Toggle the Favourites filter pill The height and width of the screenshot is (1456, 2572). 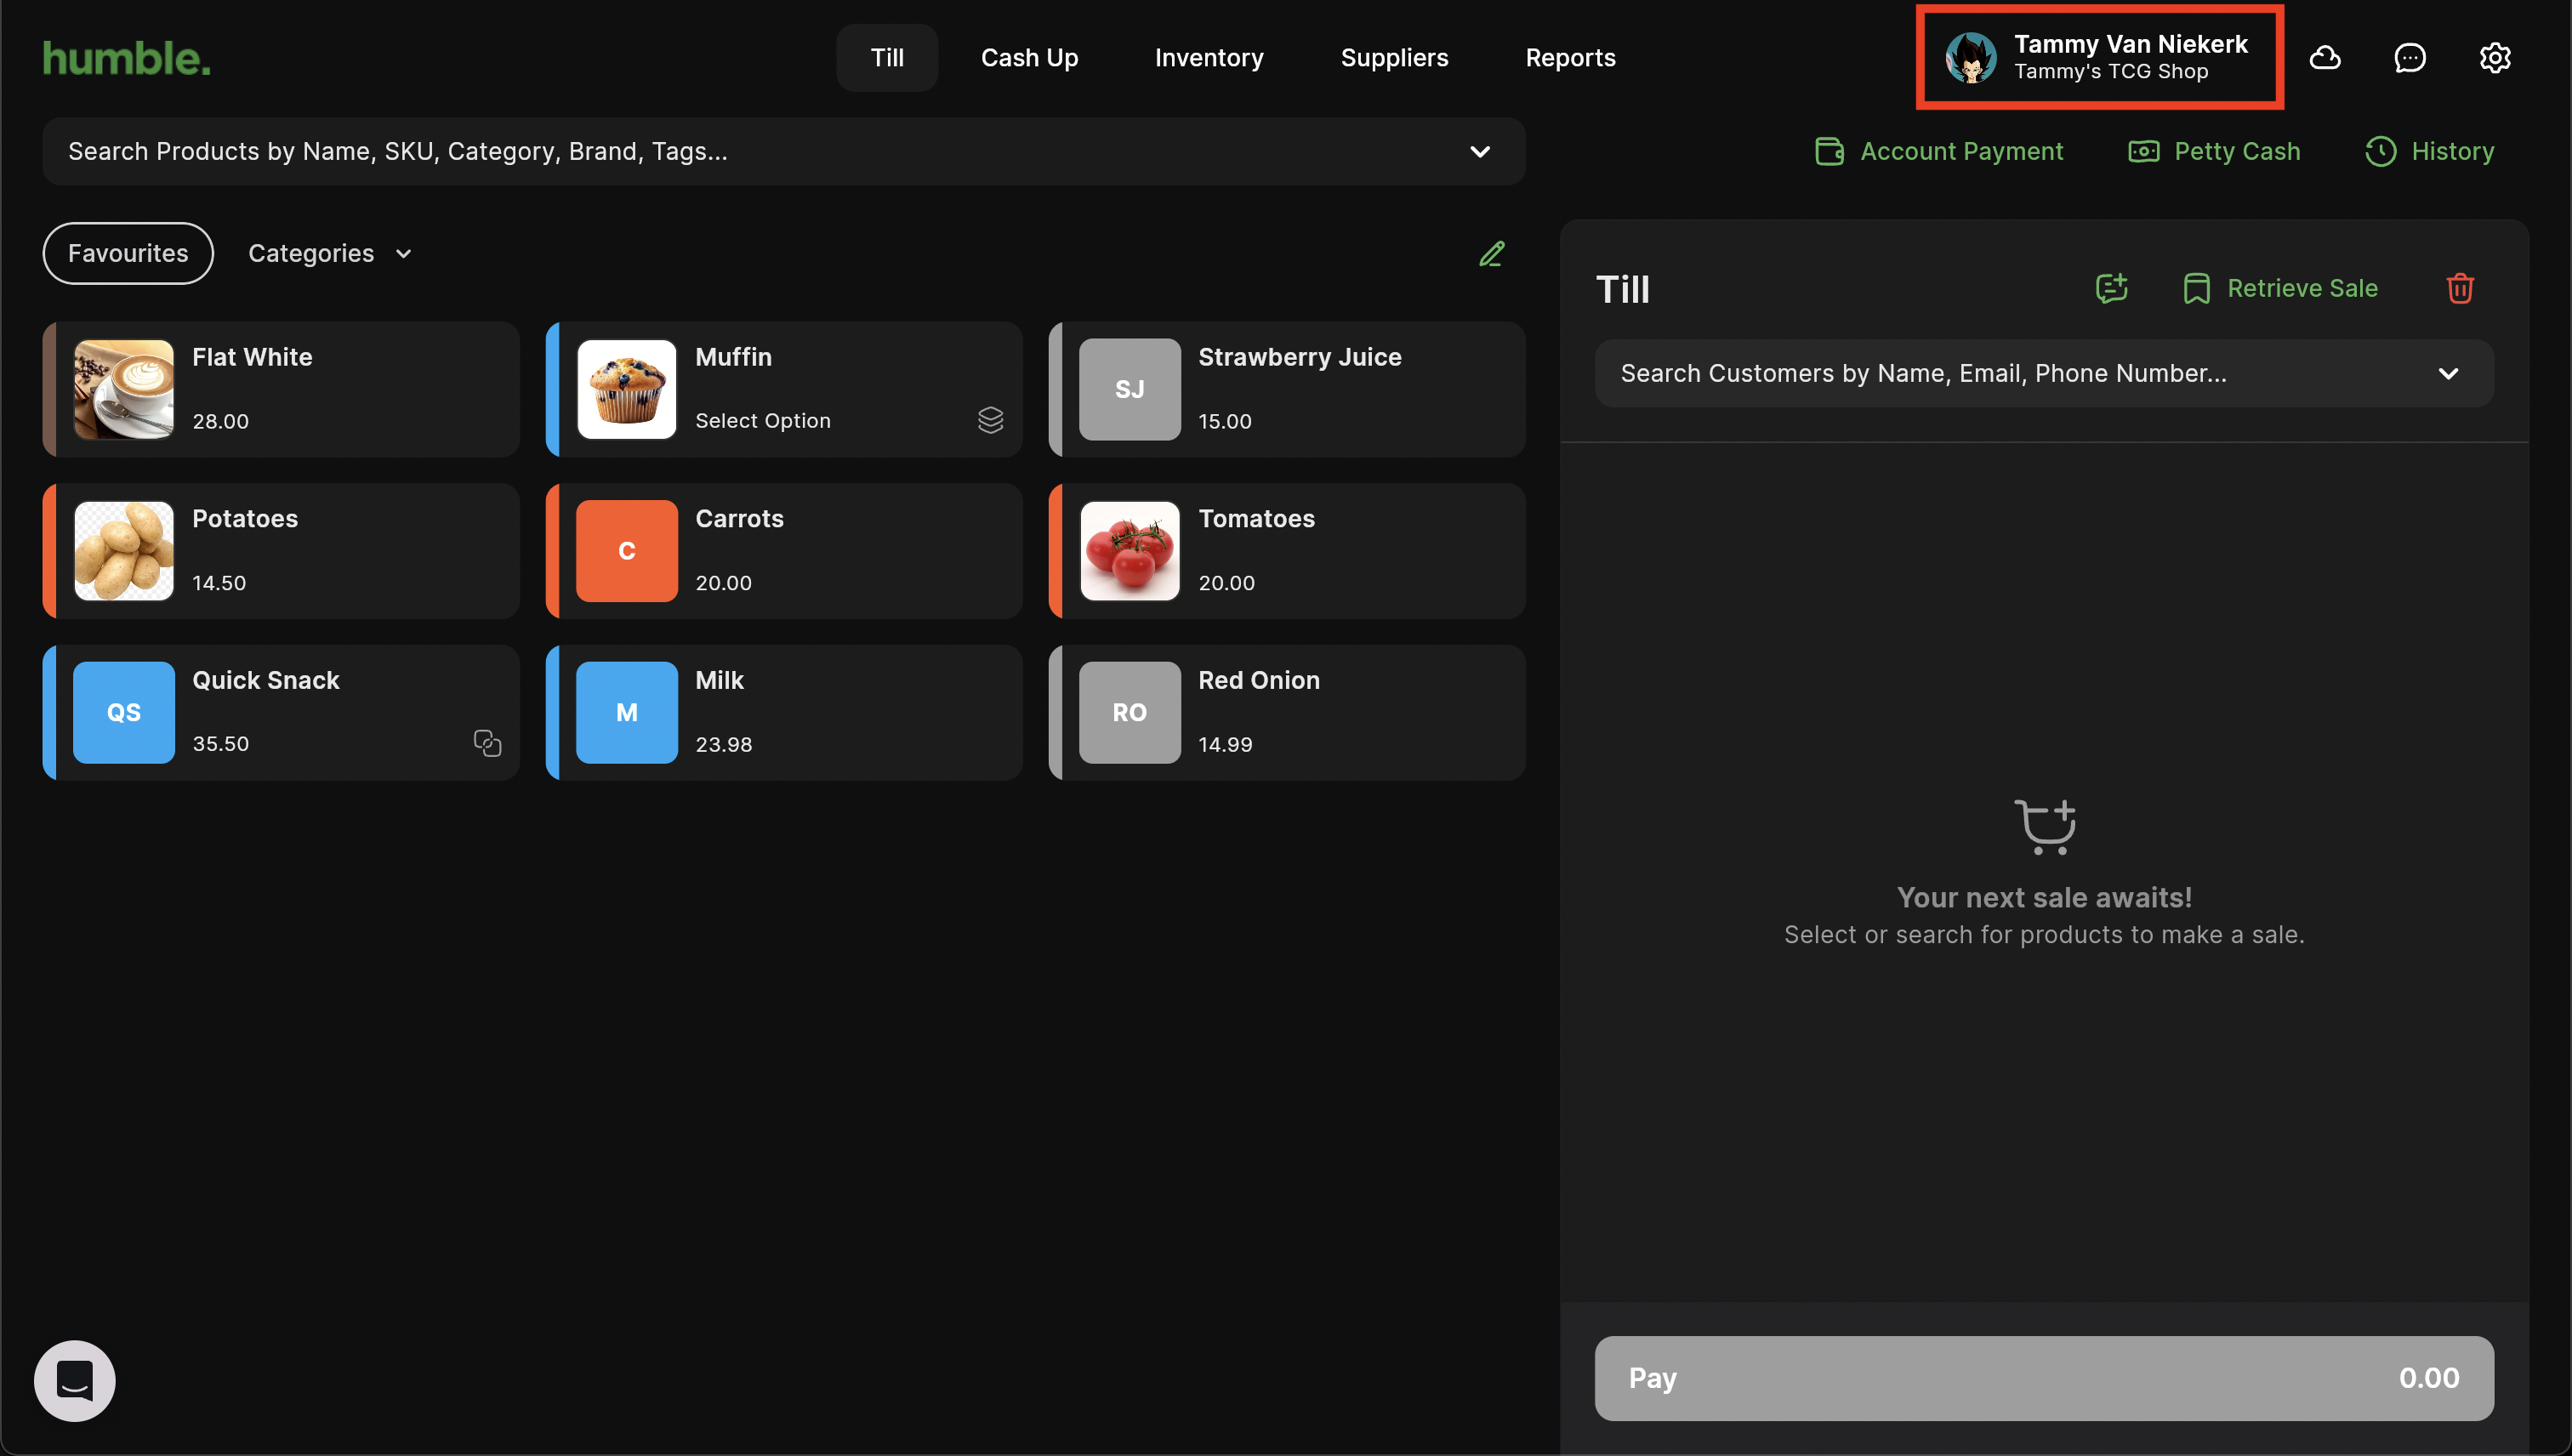point(128,254)
